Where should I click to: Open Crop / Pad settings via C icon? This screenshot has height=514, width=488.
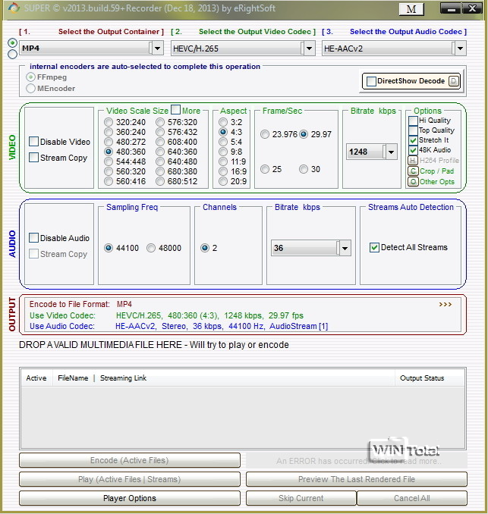pyautogui.click(x=413, y=171)
